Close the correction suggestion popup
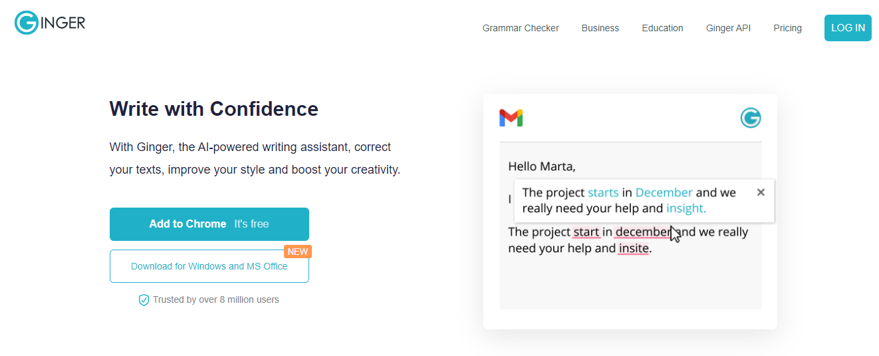 tap(761, 192)
